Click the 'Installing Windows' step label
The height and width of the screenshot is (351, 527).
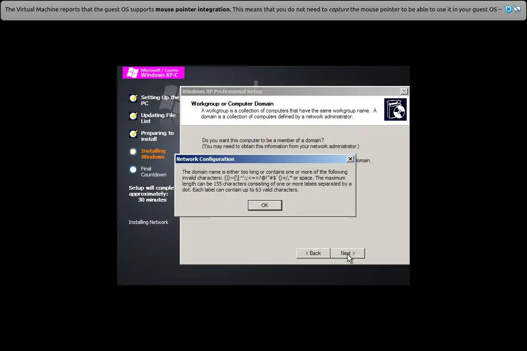tap(153, 154)
